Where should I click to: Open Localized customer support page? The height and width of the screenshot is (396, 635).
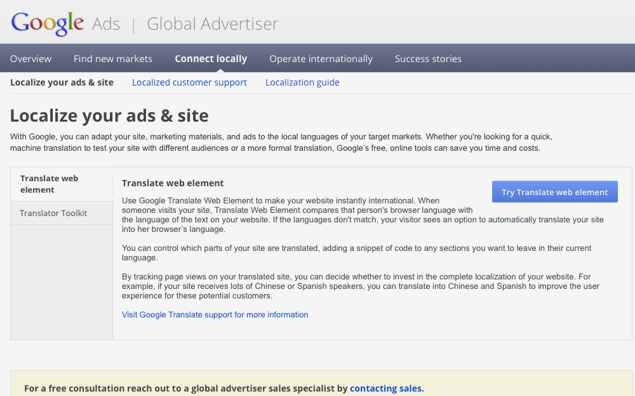(x=189, y=82)
